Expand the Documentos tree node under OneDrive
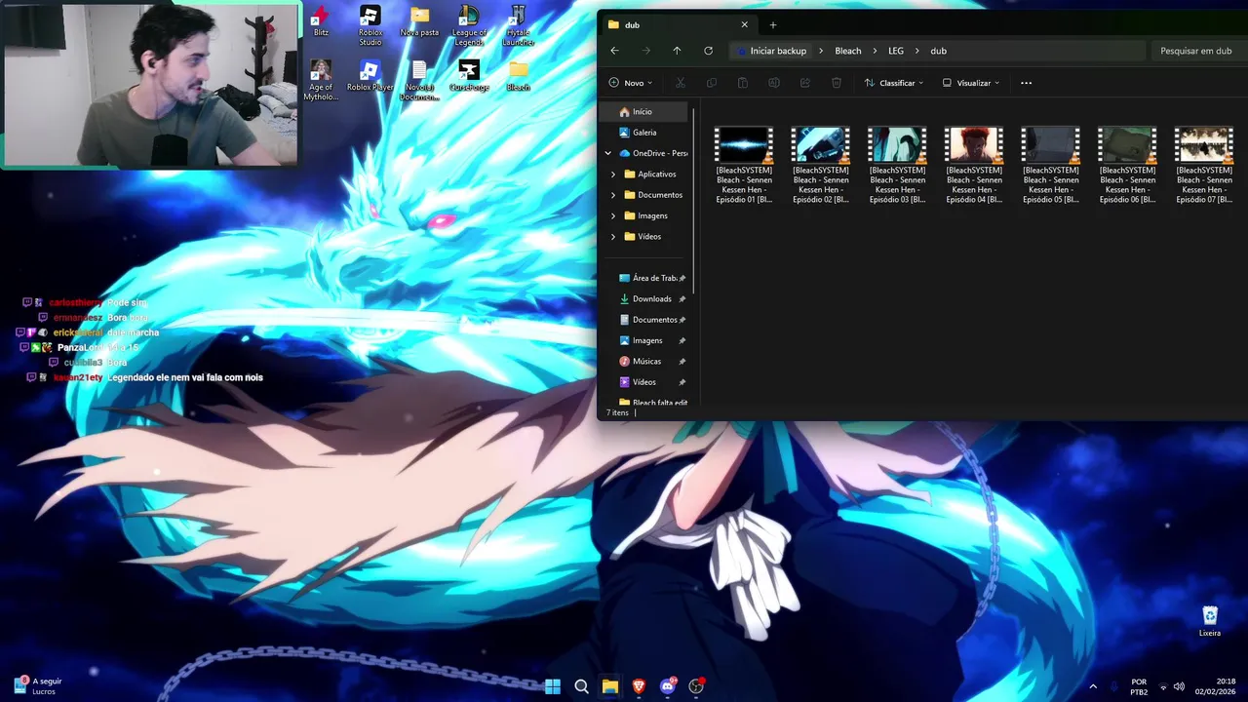The height and width of the screenshot is (702, 1248). [x=613, y=195]
